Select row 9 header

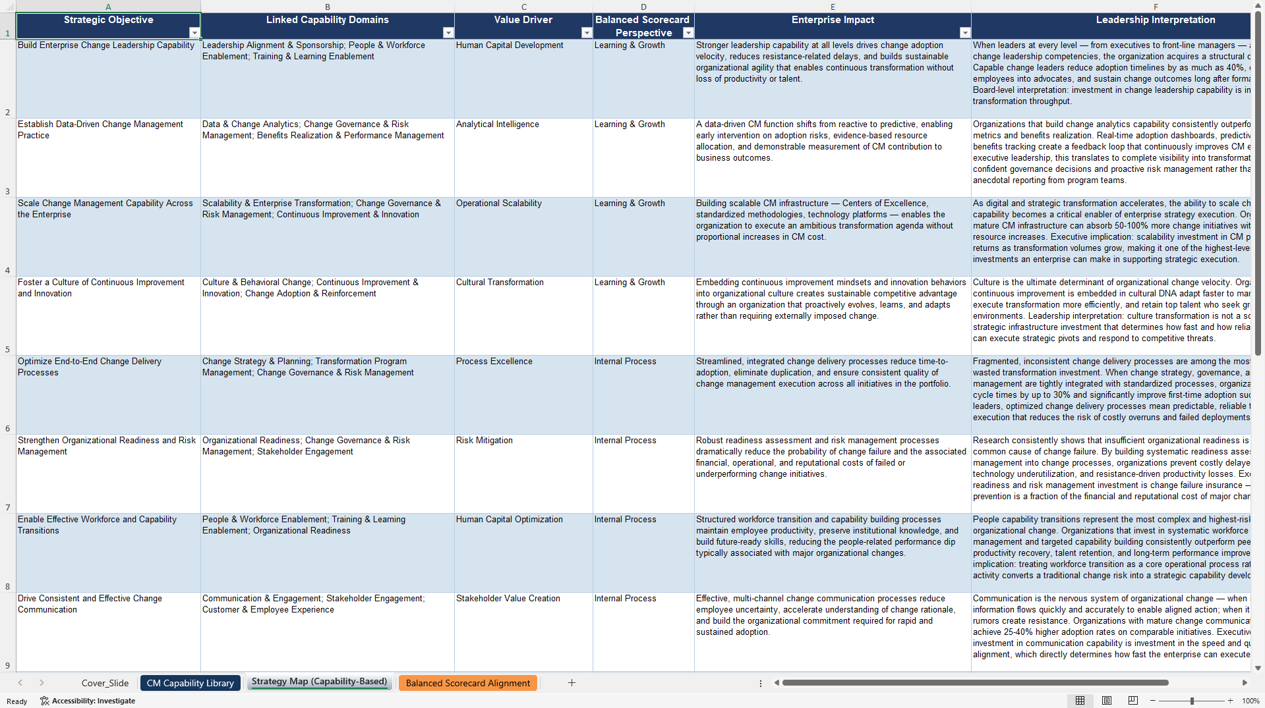[x=8, y=632]
